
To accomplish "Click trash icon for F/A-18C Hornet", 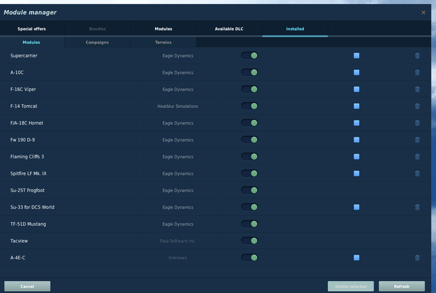I will tap(417, 123).
